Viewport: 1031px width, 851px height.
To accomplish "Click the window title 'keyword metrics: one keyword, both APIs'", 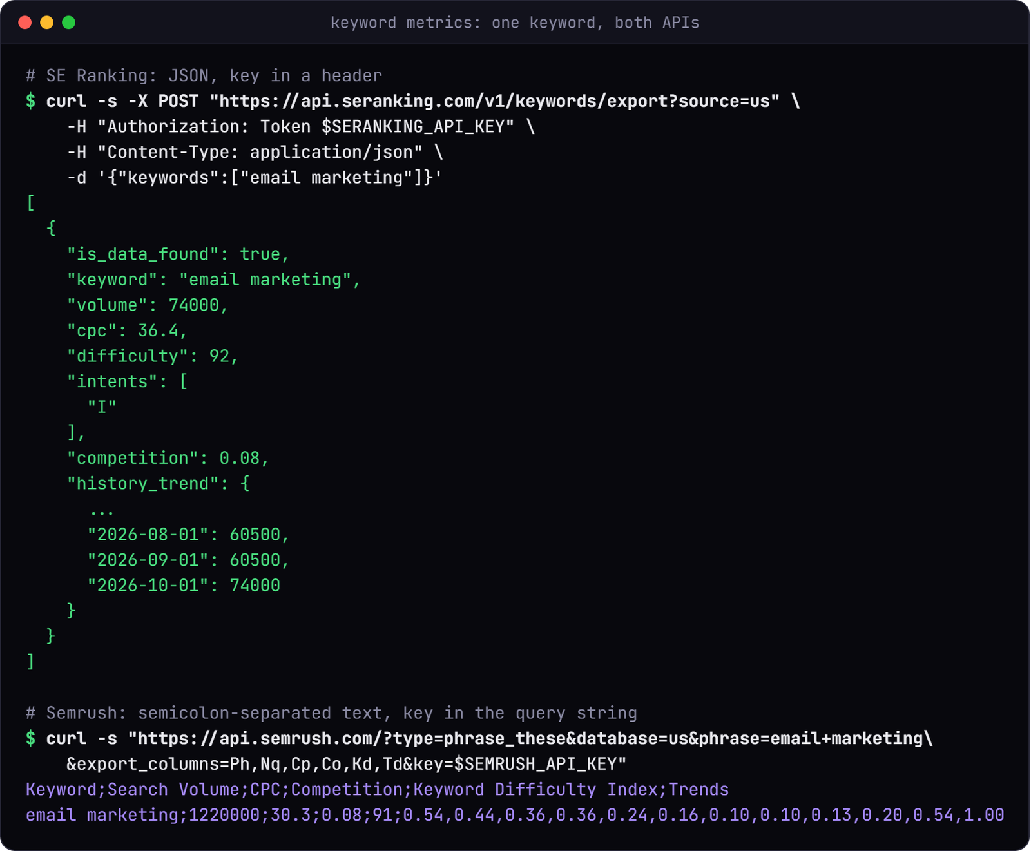I will (x=515, y=23).
